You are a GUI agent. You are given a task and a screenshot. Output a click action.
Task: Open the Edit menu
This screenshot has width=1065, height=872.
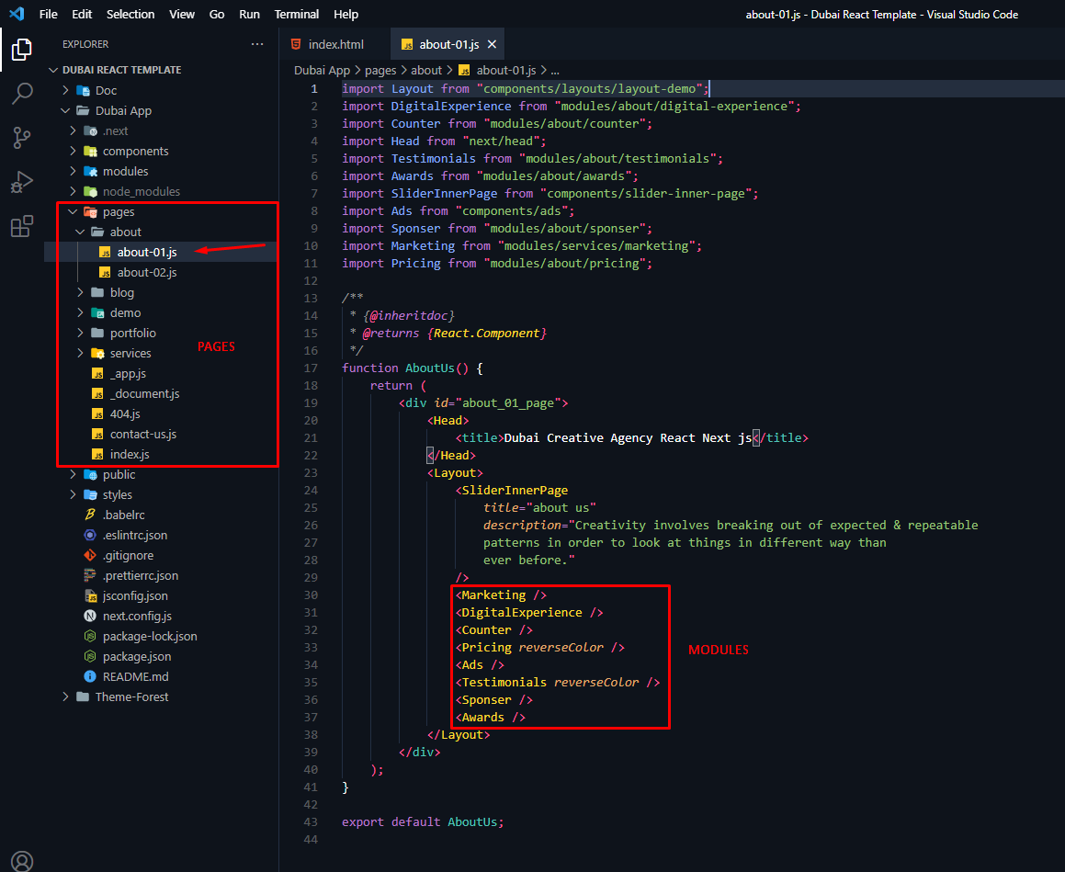click(x=82, y=15)
